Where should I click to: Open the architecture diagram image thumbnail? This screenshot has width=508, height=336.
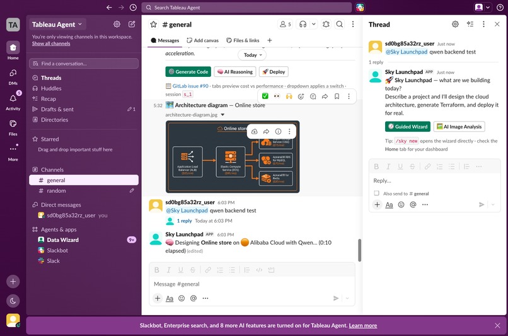[x=233, y=157]
